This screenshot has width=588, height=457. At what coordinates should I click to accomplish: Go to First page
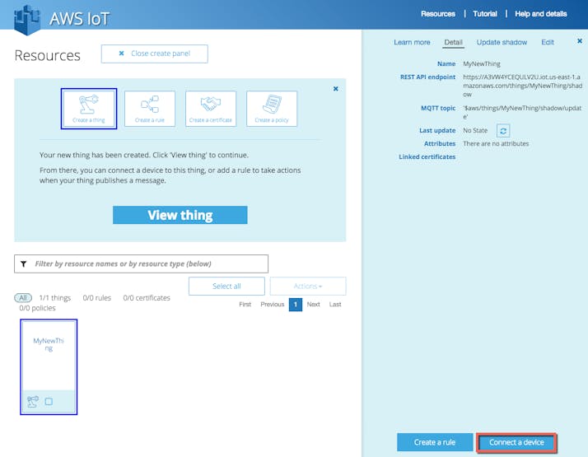245,304
